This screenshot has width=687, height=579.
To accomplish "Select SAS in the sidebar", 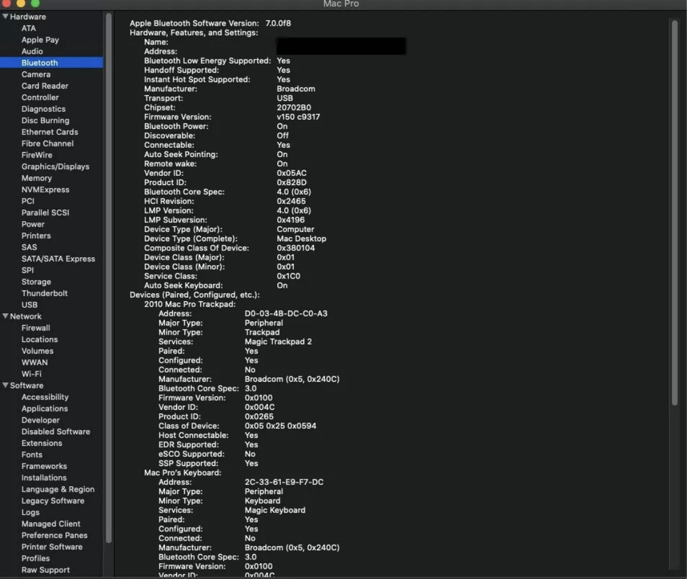I will (29, 247).
